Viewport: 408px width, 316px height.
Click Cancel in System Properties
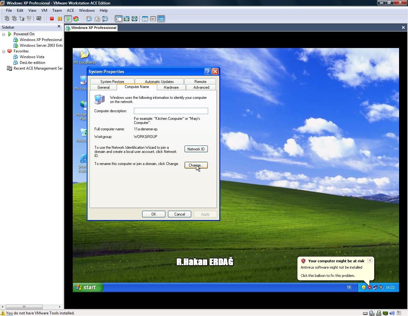click(x=179, y=214)
